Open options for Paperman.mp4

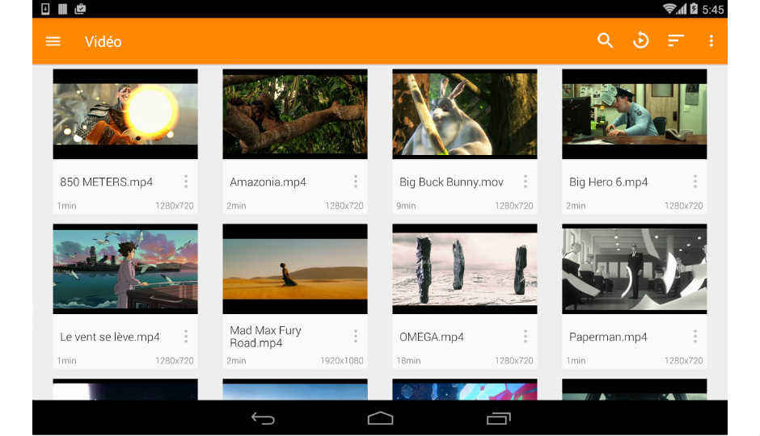[695, 337]
